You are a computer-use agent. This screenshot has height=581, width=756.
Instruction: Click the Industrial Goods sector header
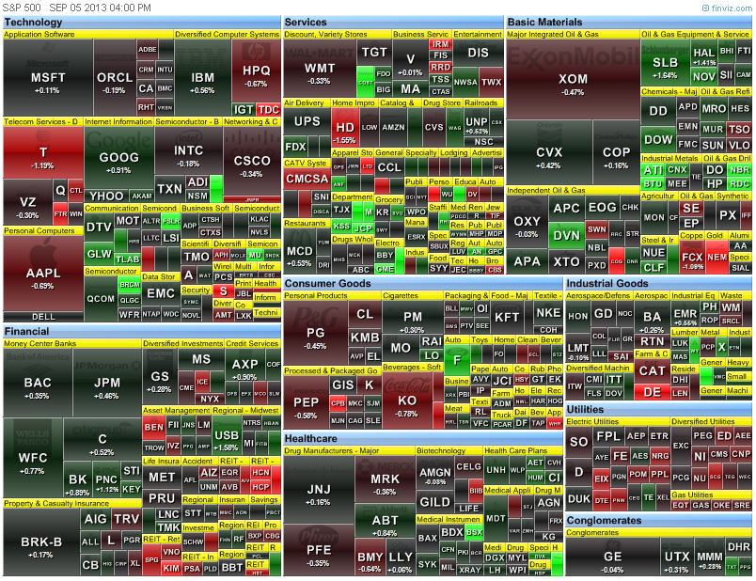click(658, 284)
